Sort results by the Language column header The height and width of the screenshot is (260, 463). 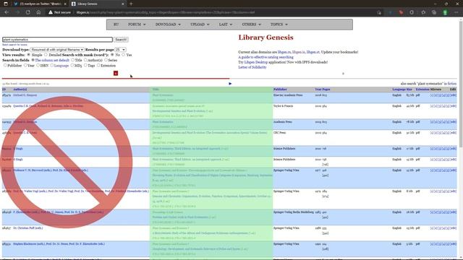point(399,90)
